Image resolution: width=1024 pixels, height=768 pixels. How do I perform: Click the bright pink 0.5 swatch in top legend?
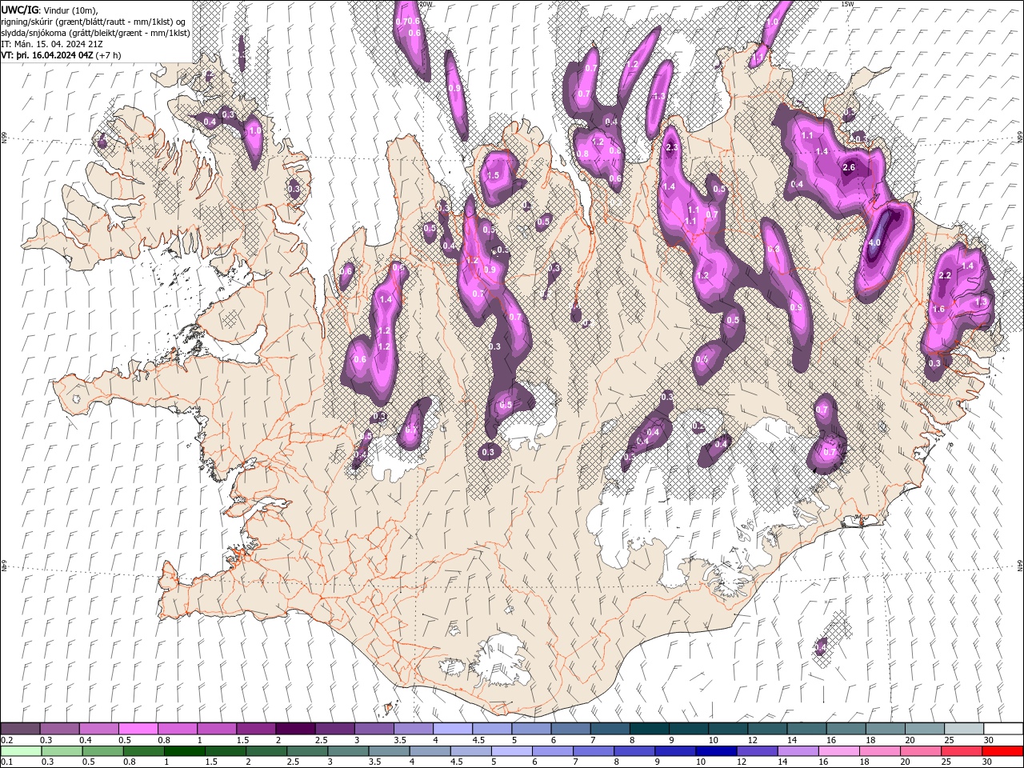[x=138, y=729]
